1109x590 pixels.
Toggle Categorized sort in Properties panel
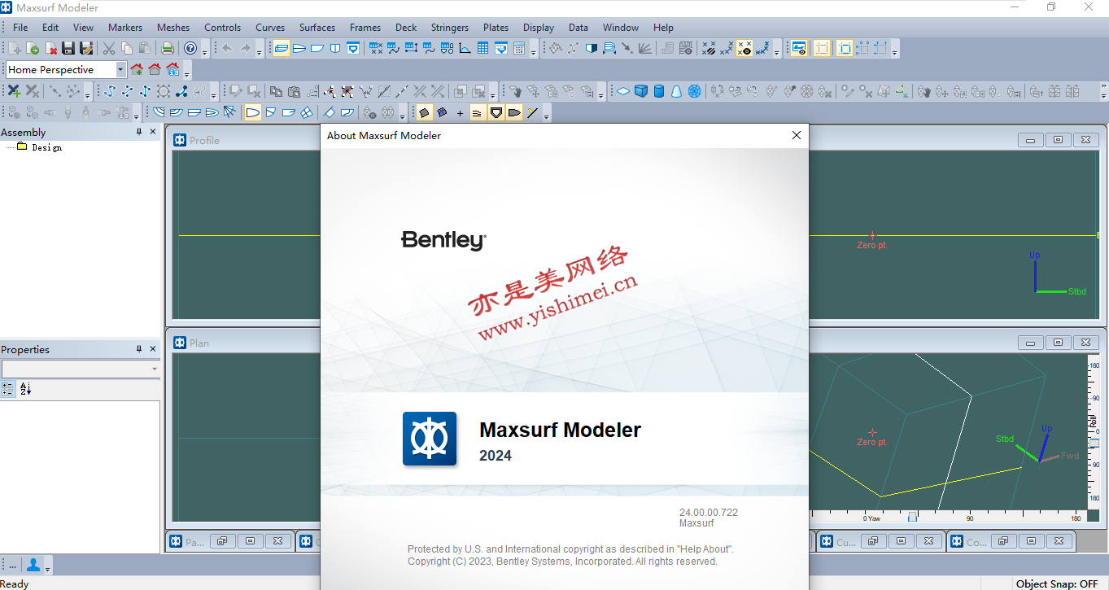pos(7,389)
